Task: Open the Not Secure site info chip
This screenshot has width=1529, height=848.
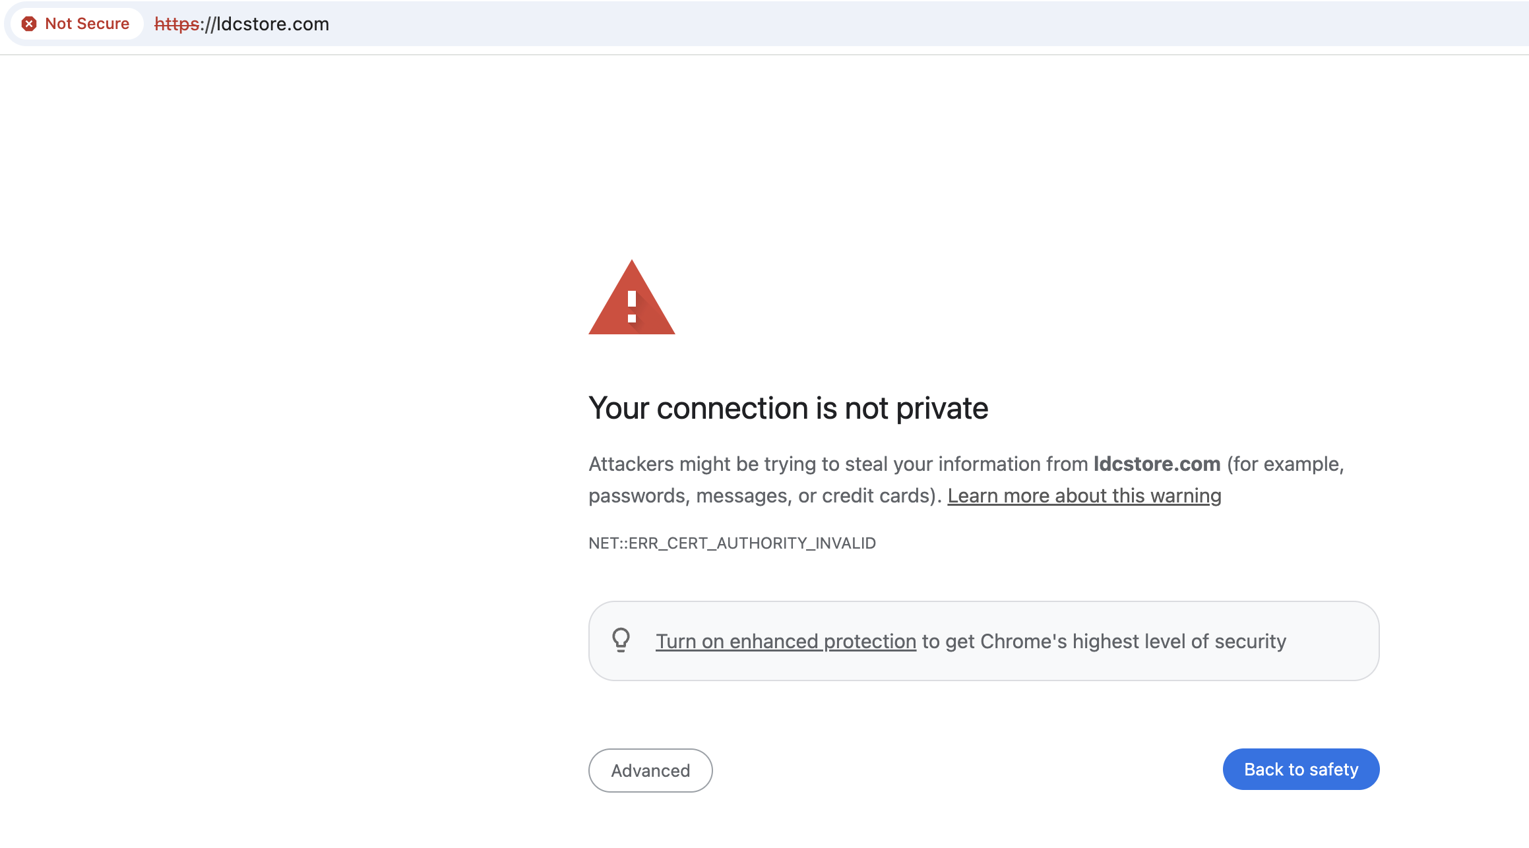Action: [x=77, y=24]
